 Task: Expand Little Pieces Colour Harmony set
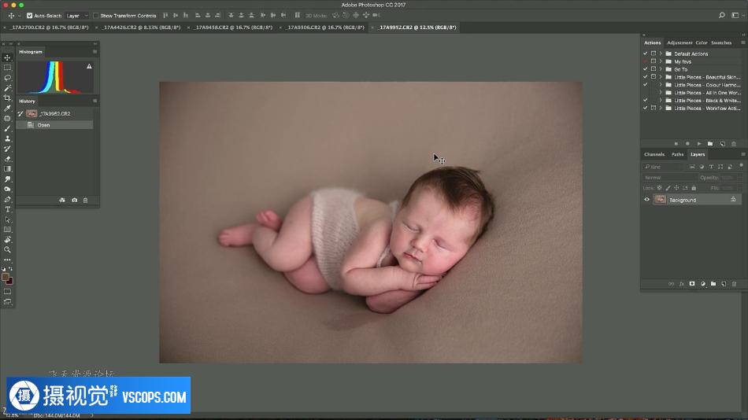click(661, 85)
